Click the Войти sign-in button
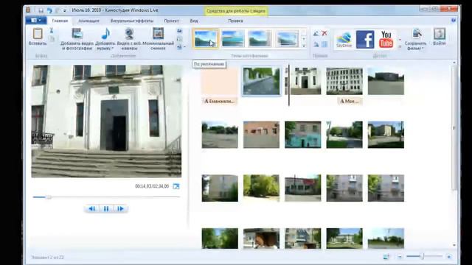 [x=440, y=37]
